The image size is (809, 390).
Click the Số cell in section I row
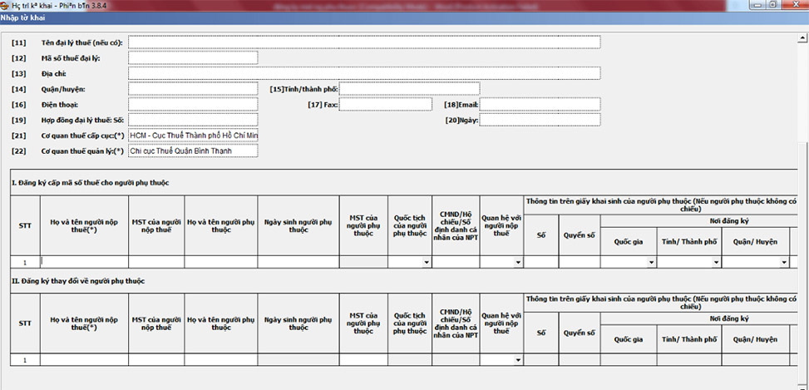(540, 262)
